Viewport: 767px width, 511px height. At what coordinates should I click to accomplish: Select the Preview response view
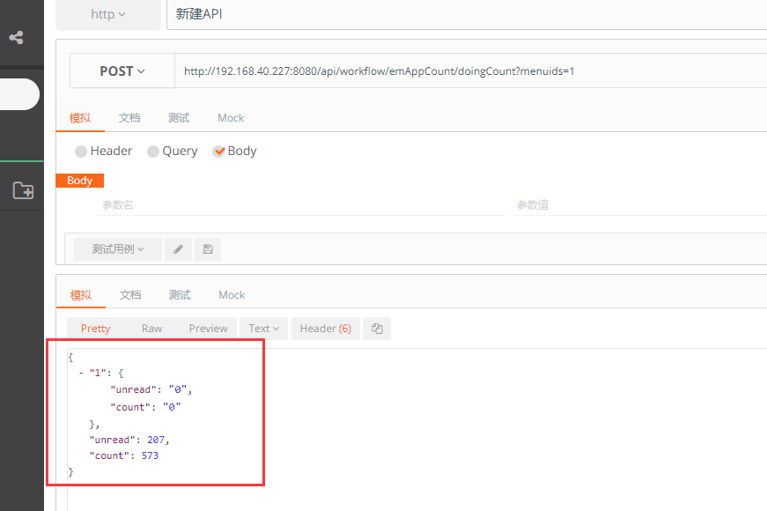209,329
